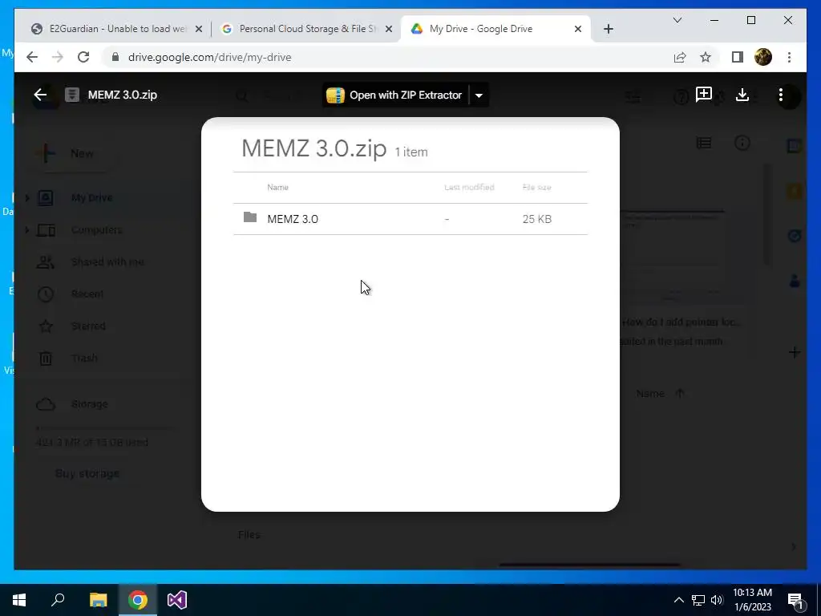Click the Download icon in the preview toolbar

pos(742,95)
